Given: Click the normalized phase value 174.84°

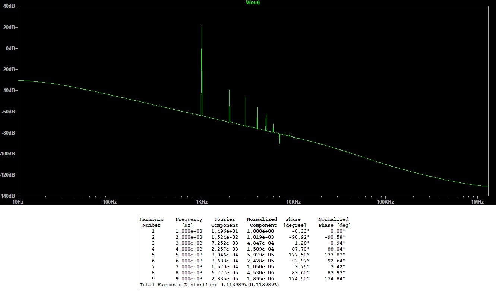Looking at the screenshot, I should coord(335,279).
